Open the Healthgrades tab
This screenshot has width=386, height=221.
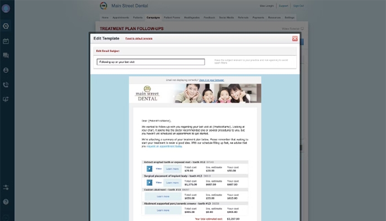coord(192,18)
